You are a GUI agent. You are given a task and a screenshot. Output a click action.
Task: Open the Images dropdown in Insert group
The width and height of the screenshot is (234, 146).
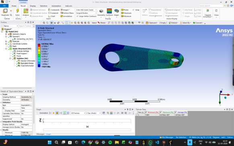point(65,10)
